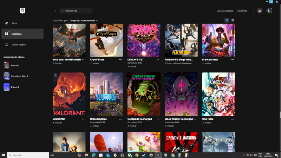Switch to list view
Image resolution: width=281 pixels, height=158 pixels.
point(233,20)
